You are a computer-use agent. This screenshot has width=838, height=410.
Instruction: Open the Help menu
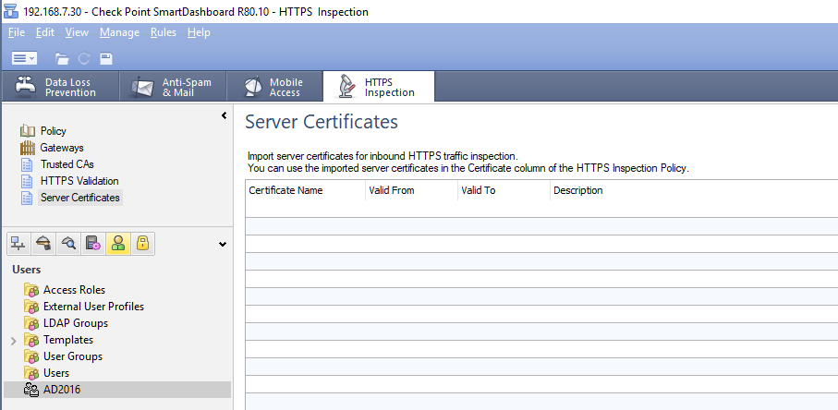point(199,32)
